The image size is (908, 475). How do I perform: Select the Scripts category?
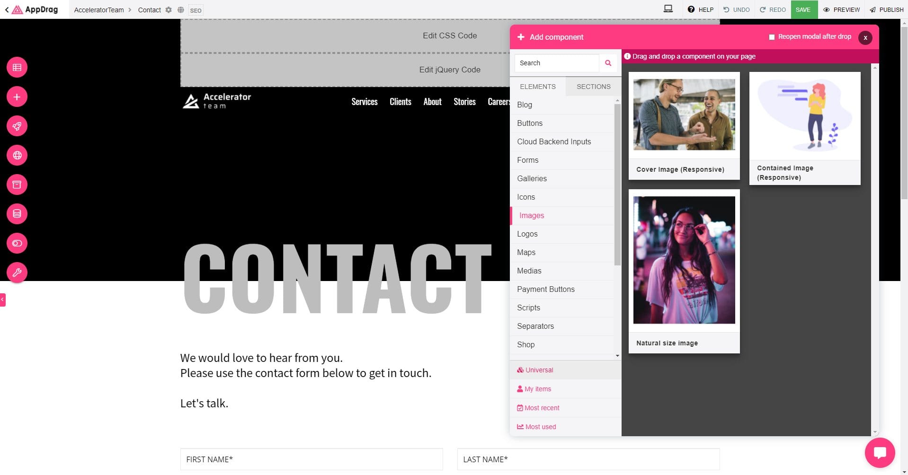pyautogui.click(x=562, y=308)
